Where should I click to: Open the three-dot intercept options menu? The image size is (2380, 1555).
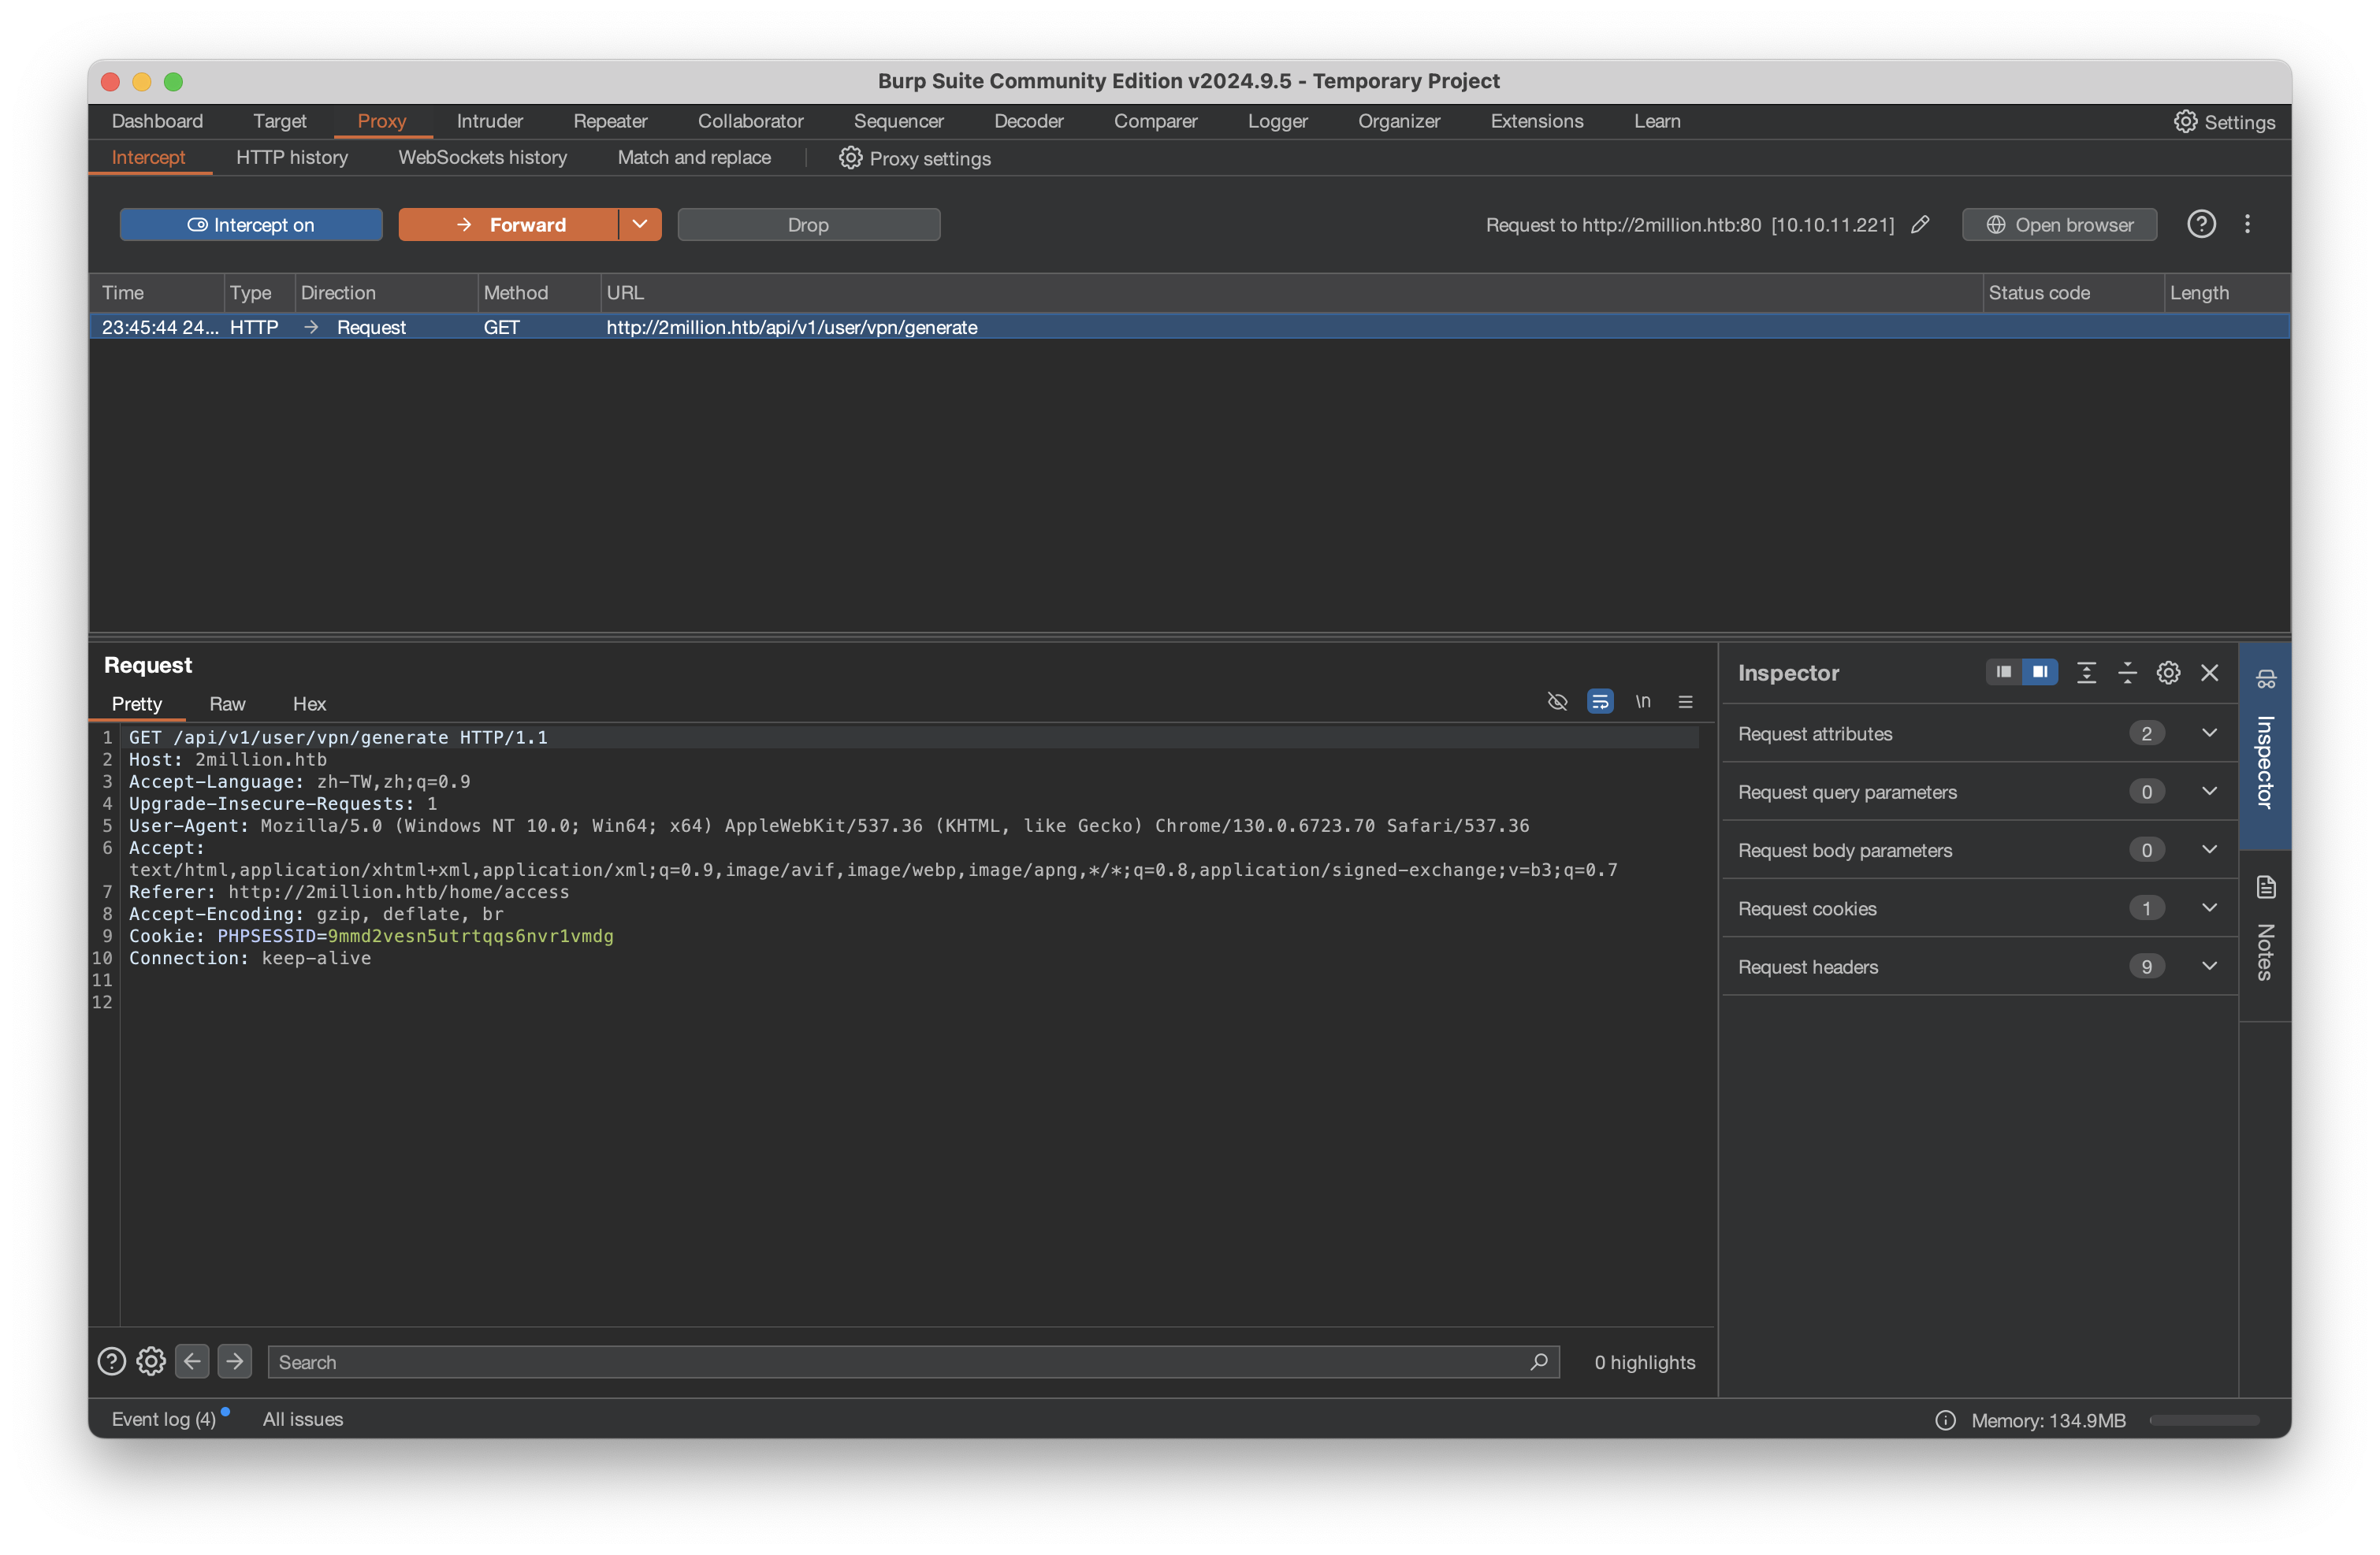(2247, 224)
